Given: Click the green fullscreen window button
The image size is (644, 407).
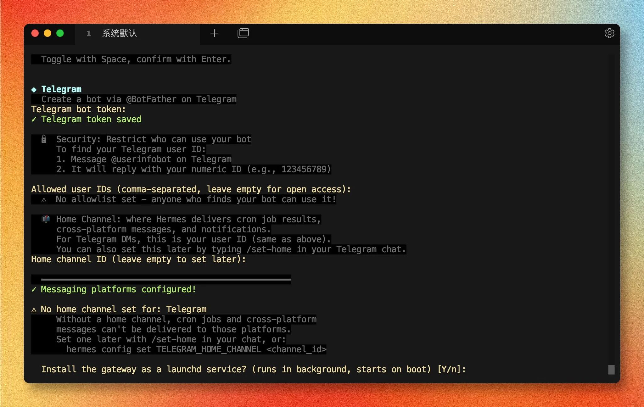Looking at the screenshot, I should pos(60,33).
